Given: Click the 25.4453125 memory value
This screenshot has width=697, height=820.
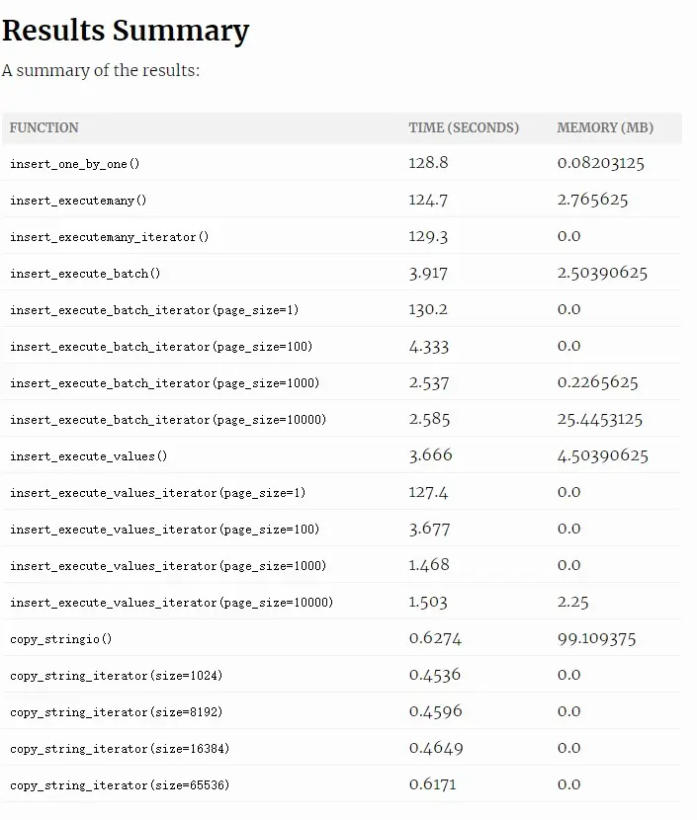Looking at the screenshot, I should coord(600,419).
